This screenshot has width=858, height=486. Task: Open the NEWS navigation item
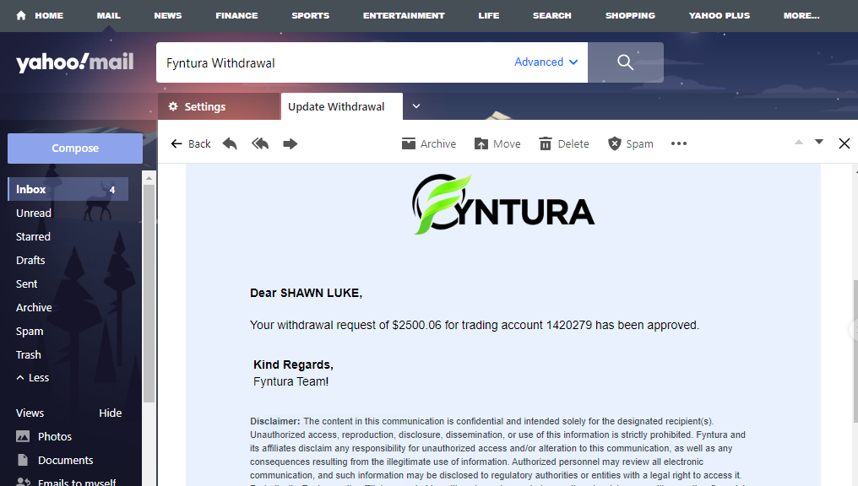click(168, 15)
